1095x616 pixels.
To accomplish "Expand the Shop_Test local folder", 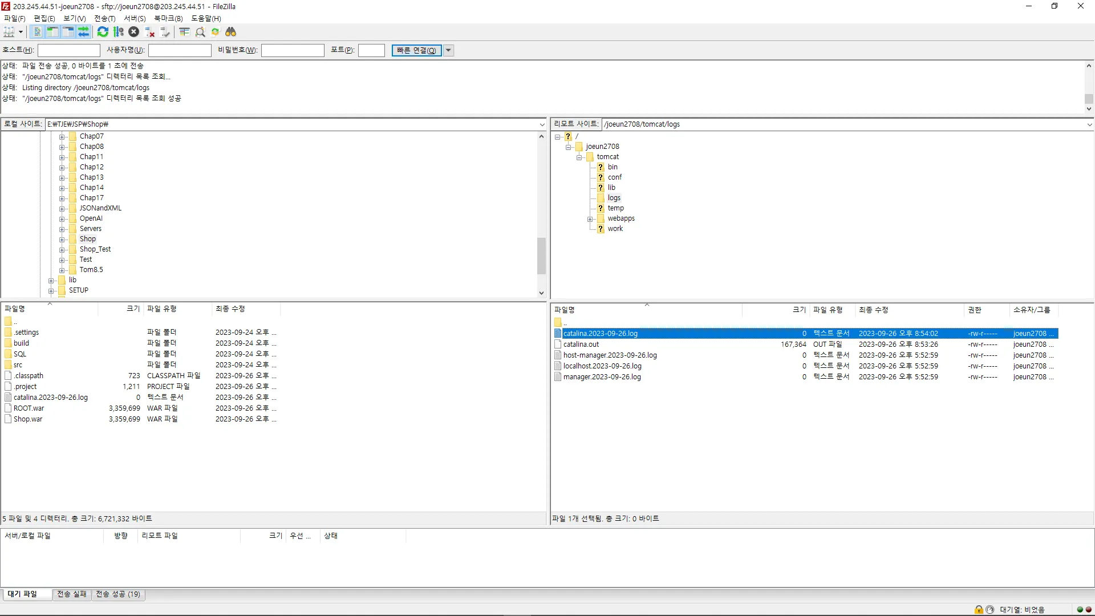I will tap(62, 250).
